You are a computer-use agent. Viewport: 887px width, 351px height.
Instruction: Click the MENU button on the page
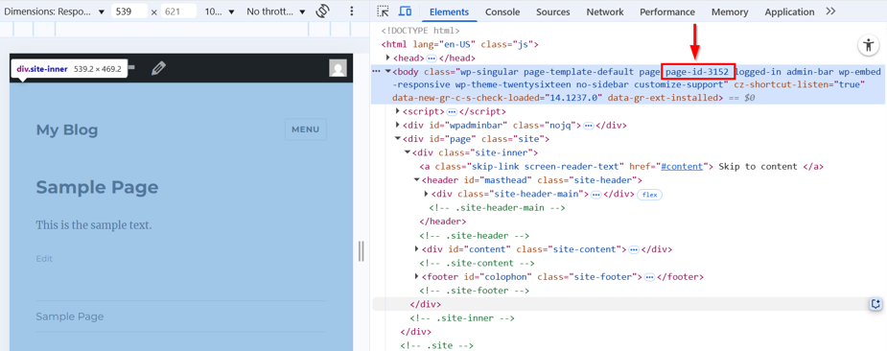(x=306, y=129)
